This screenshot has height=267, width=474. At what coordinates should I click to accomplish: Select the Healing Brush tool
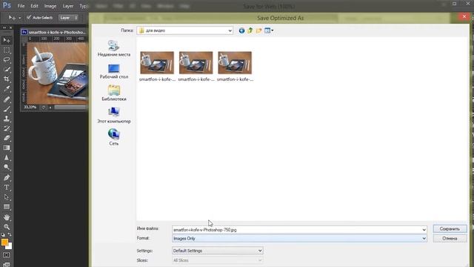pyautogui.click(x=7, y=99)
